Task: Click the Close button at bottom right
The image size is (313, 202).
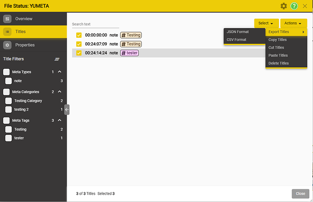Action: pyautogui.click(x=300, y=193)
